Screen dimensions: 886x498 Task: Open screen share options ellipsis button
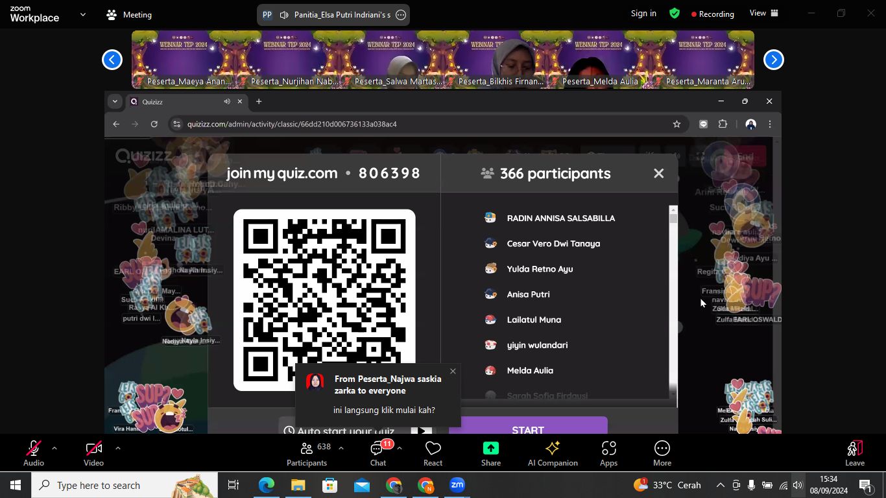coord(401,15)
